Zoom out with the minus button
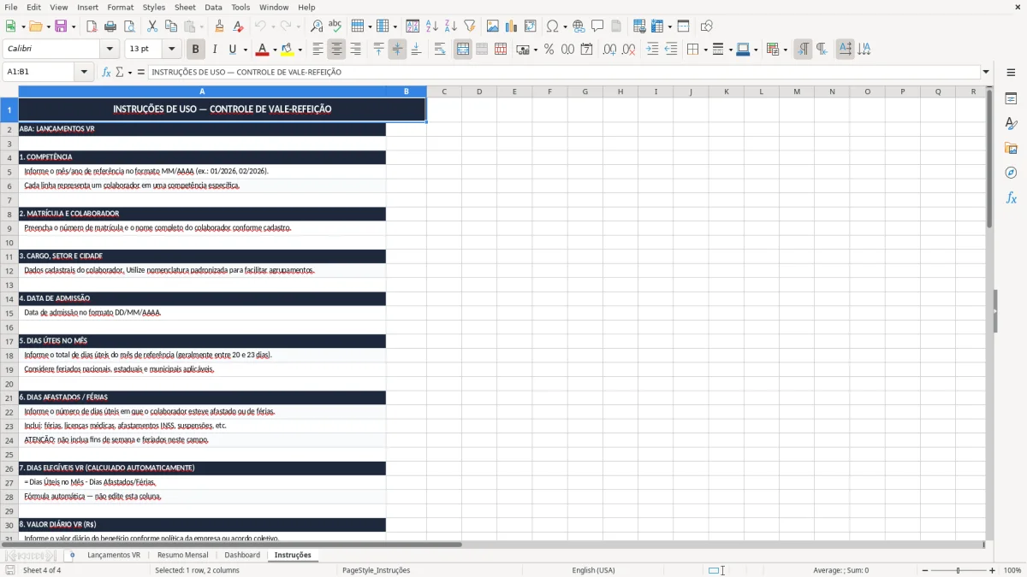Viewport: 1027px width, 577px height. tap(925, 570)
